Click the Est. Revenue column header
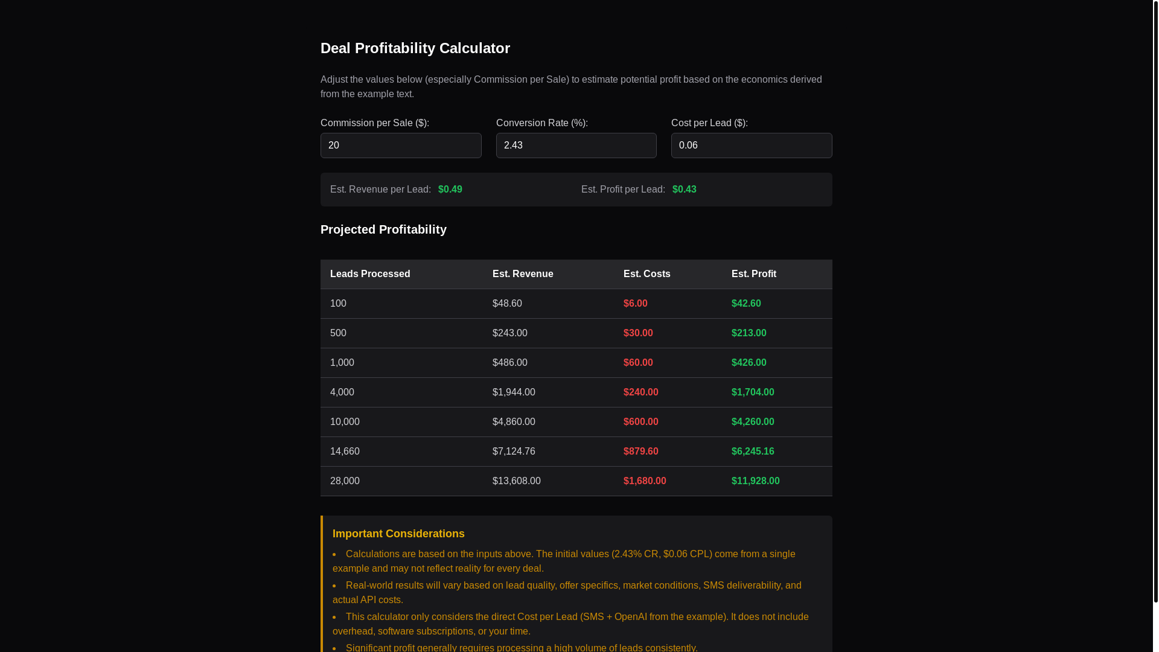Image resolution: width=1159 pixels, height=652 pixels. click(x=548, y=274)
